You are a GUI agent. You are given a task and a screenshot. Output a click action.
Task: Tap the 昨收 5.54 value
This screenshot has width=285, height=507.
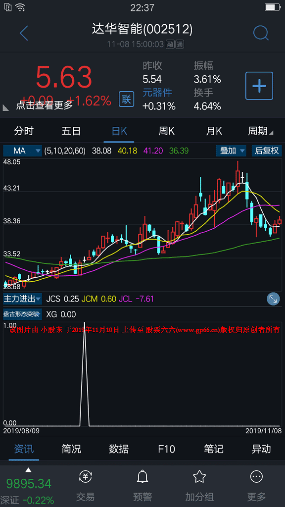152,79
